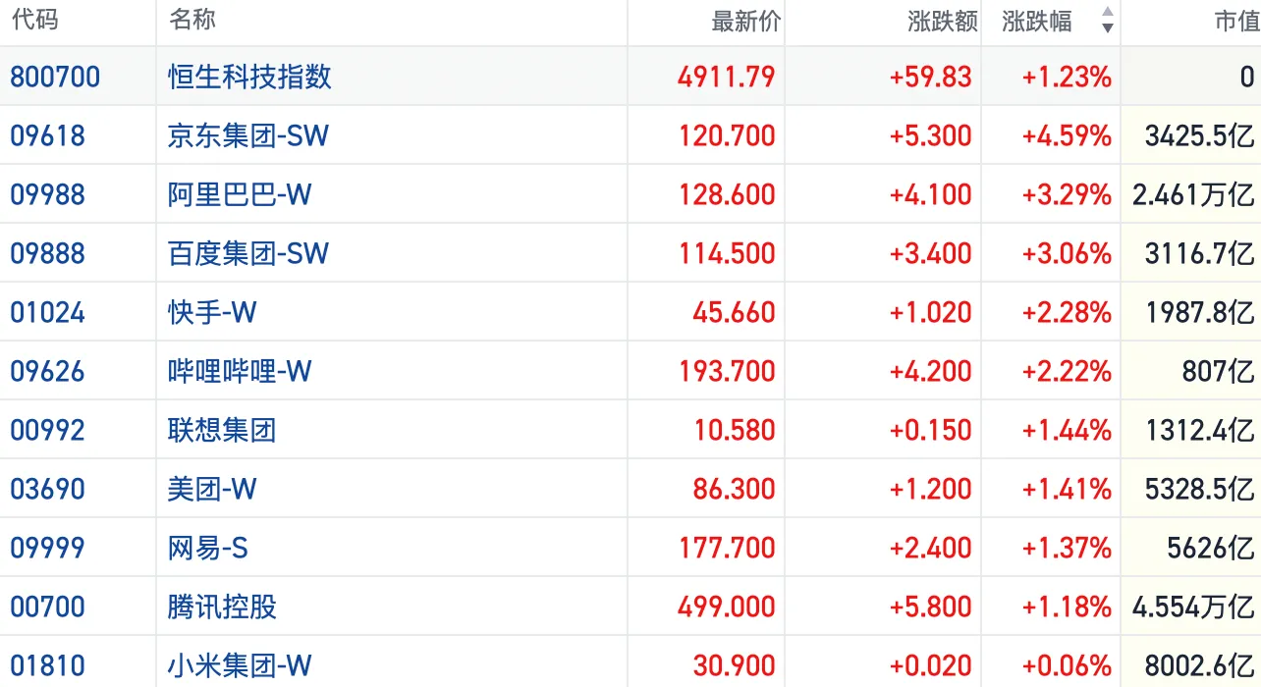Image resolution: width=1261 pixels, height=687 pixels.
Task: Open 百度集团-SW stock details
Action: tap(247, 253)
